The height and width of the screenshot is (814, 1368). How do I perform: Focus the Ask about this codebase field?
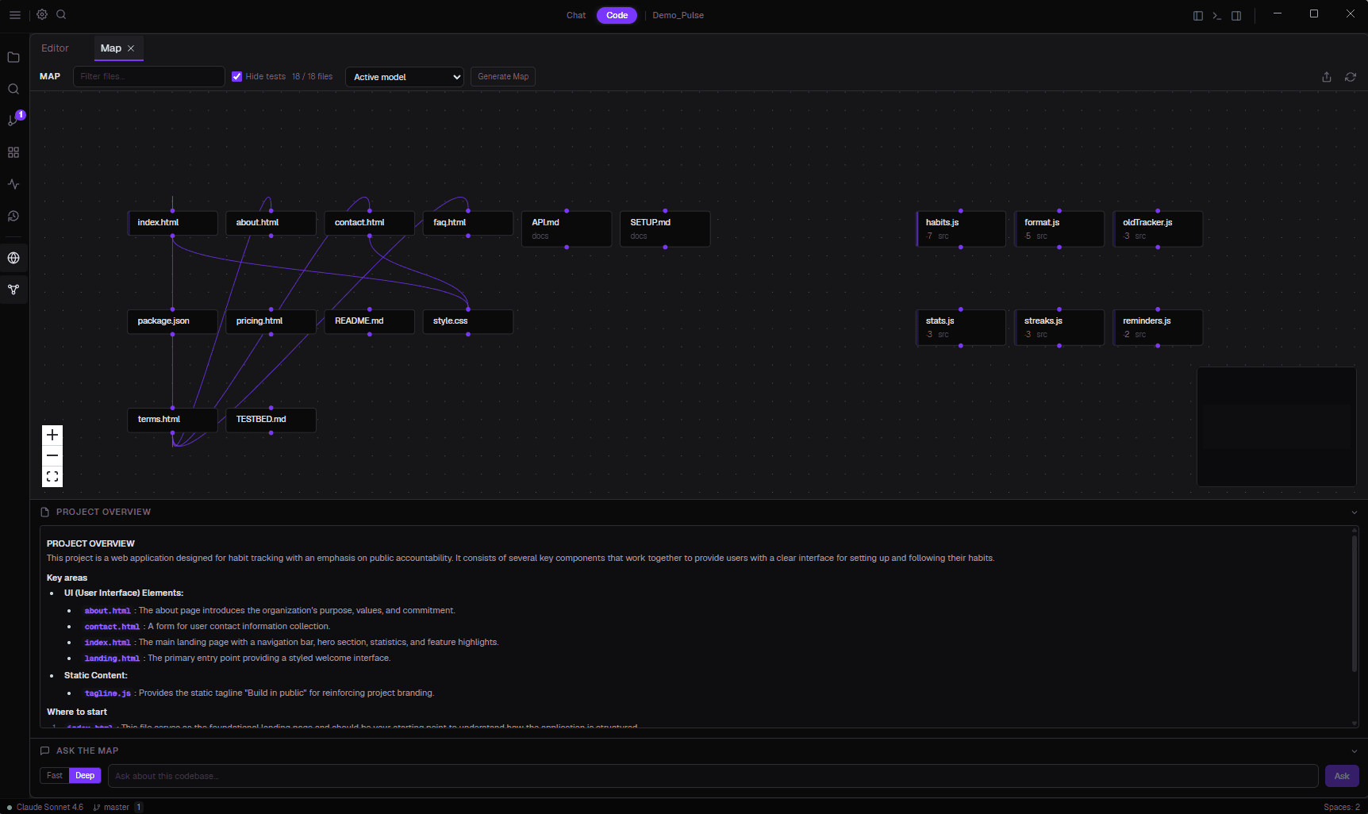(713, 776)
